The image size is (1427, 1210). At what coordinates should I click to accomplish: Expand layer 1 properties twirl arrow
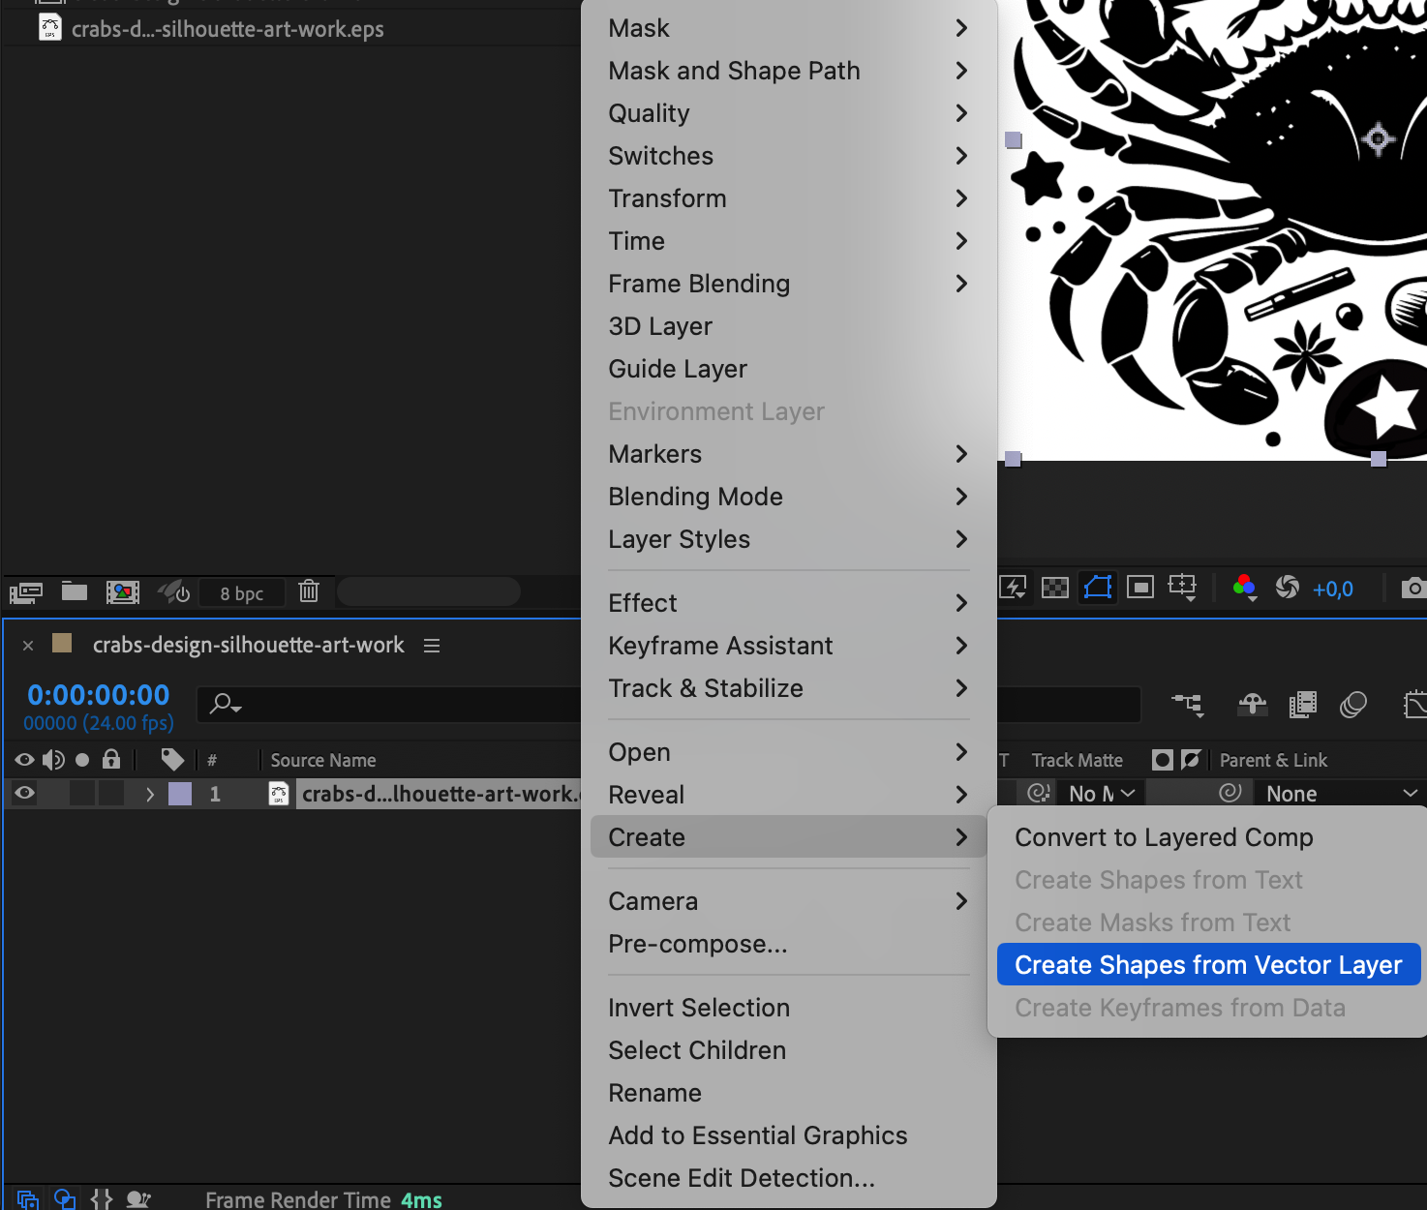click(x=150, y=794)
